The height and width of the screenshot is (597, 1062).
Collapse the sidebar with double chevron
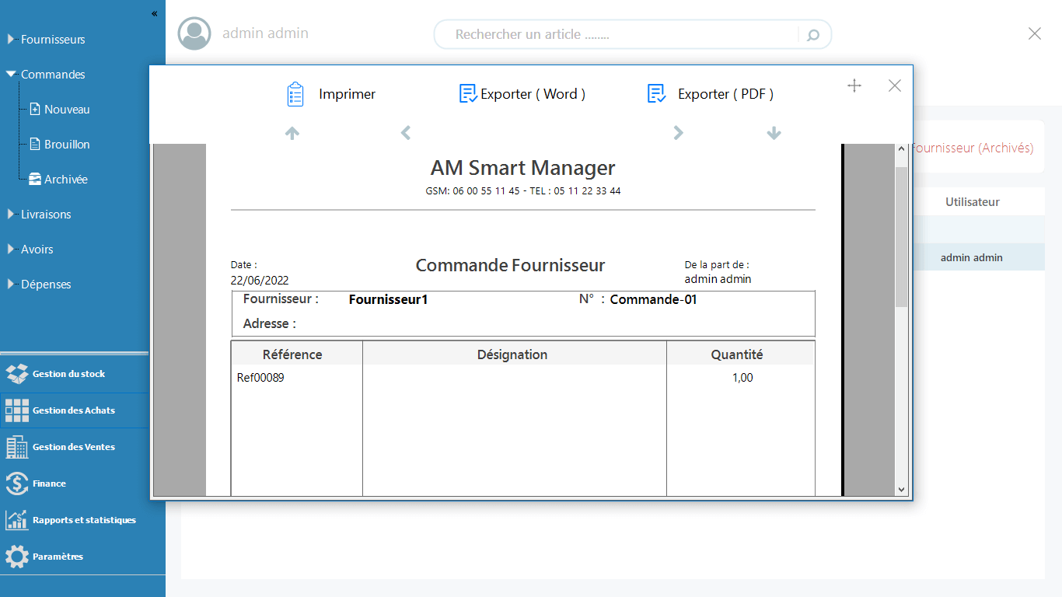coord(154,13)
